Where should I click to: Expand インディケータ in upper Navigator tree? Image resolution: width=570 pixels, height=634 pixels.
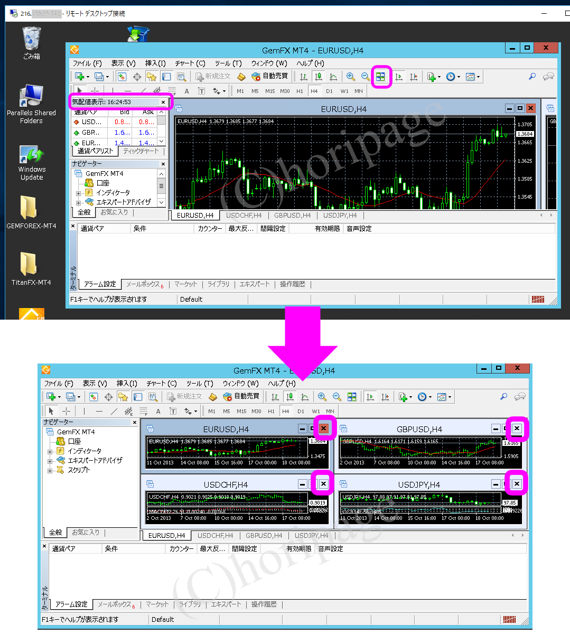tap(78, 193)
